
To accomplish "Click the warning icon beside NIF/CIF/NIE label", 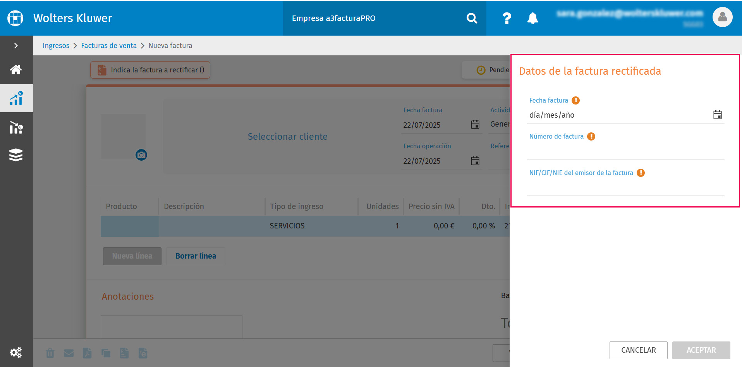I will 641,173.
